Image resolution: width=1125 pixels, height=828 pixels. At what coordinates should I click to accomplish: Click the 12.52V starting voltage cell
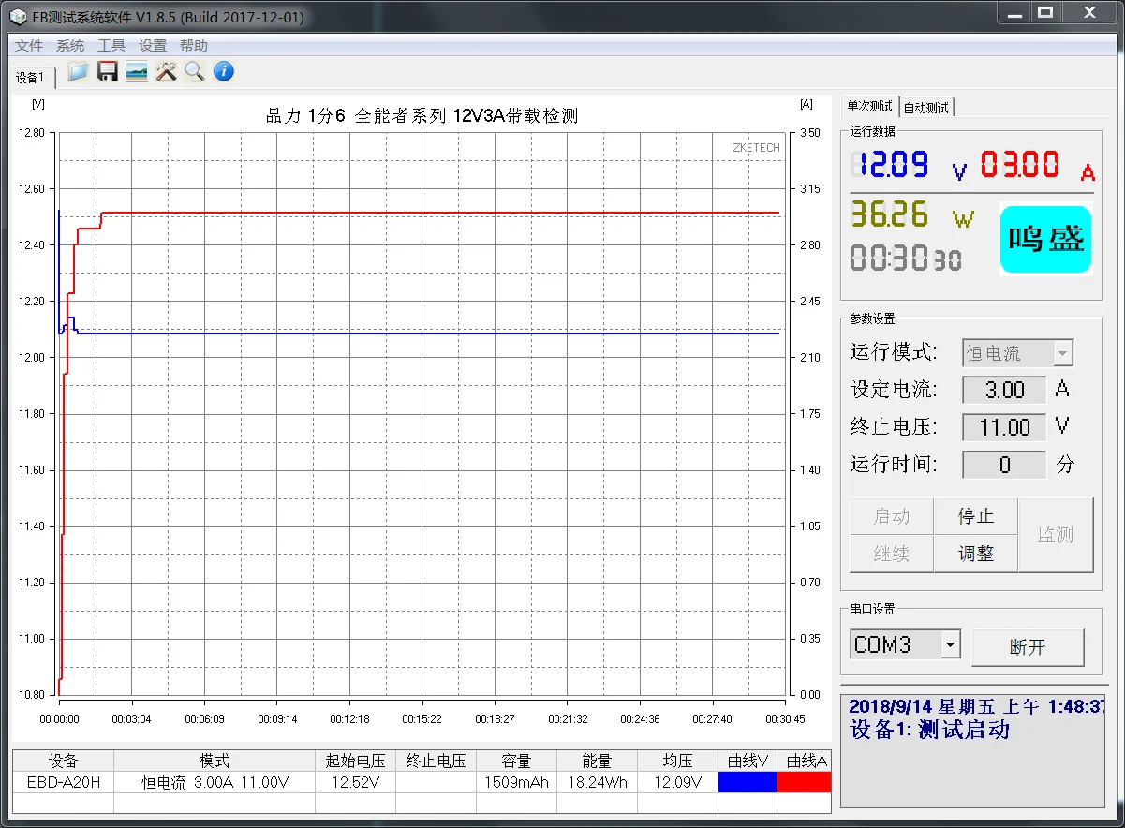click(x=355, y=782)
